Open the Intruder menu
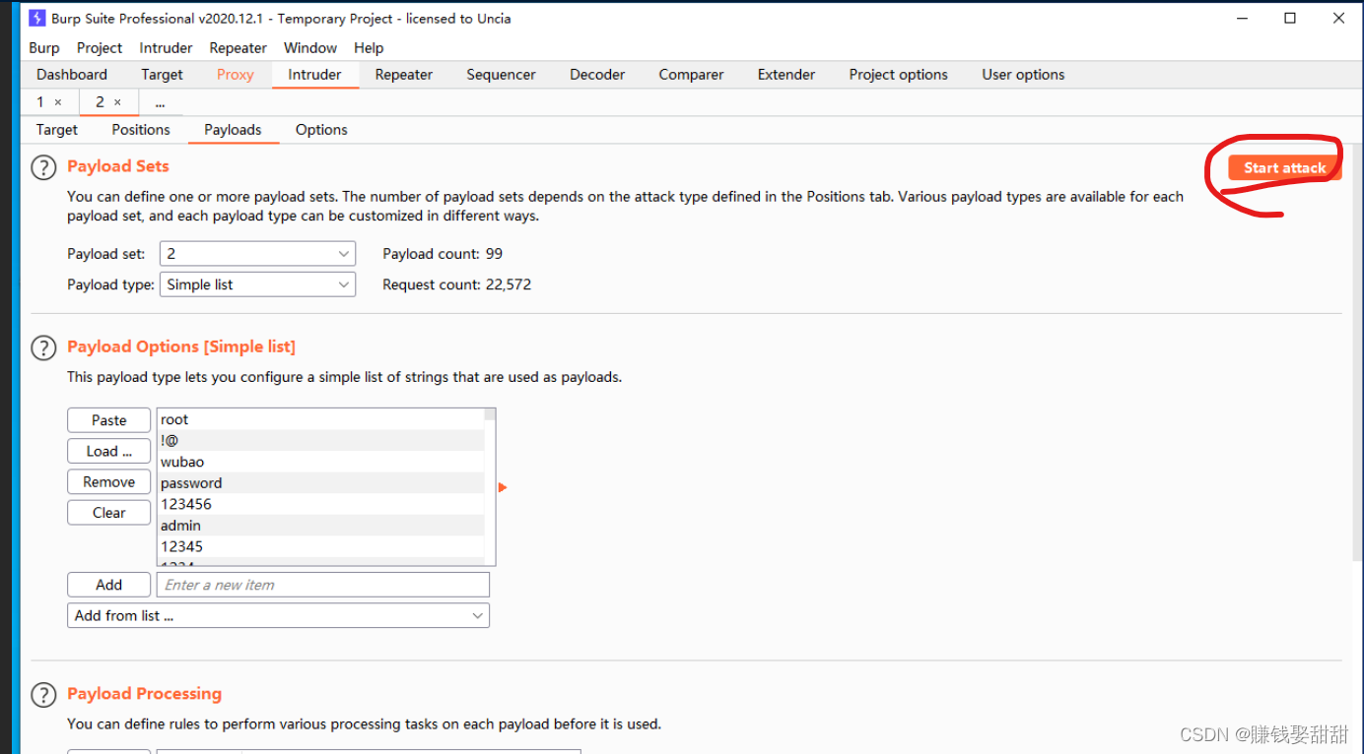This screenshot has height=754, width=1364. click(x=166, y=47)
